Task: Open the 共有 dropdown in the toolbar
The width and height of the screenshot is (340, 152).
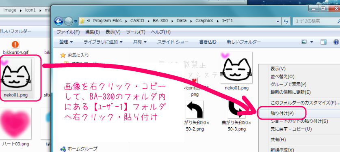Action: (x=140, y=42)
